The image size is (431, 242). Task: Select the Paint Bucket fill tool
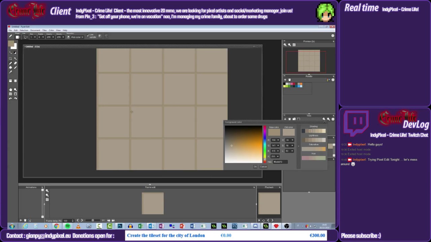click(10, 68)
